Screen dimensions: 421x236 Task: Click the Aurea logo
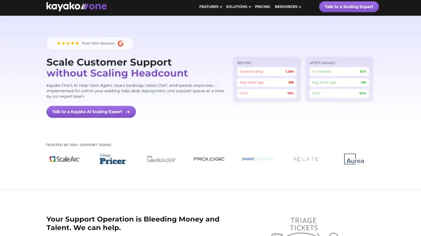[354, 159]
